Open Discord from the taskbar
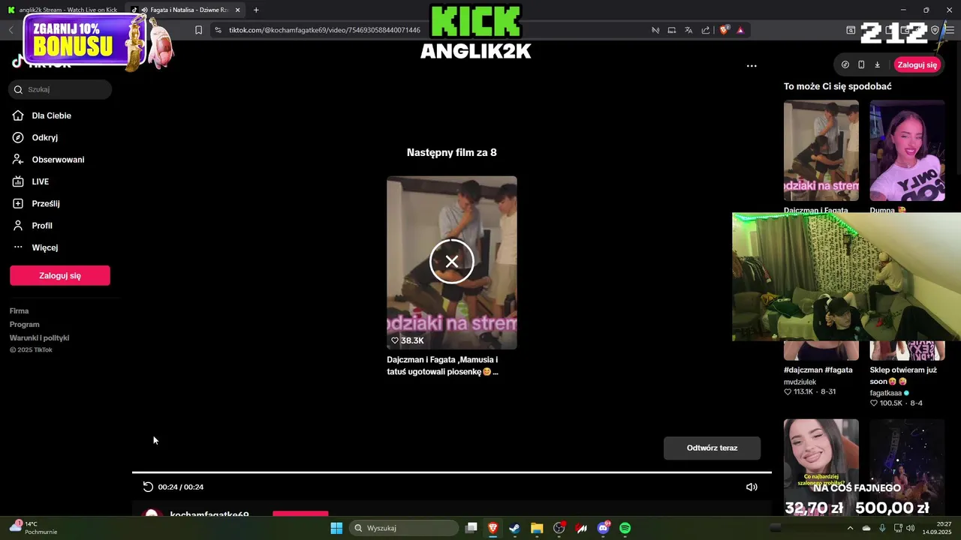The height and width of the screenshot is (540, 961). click(604, 528)
